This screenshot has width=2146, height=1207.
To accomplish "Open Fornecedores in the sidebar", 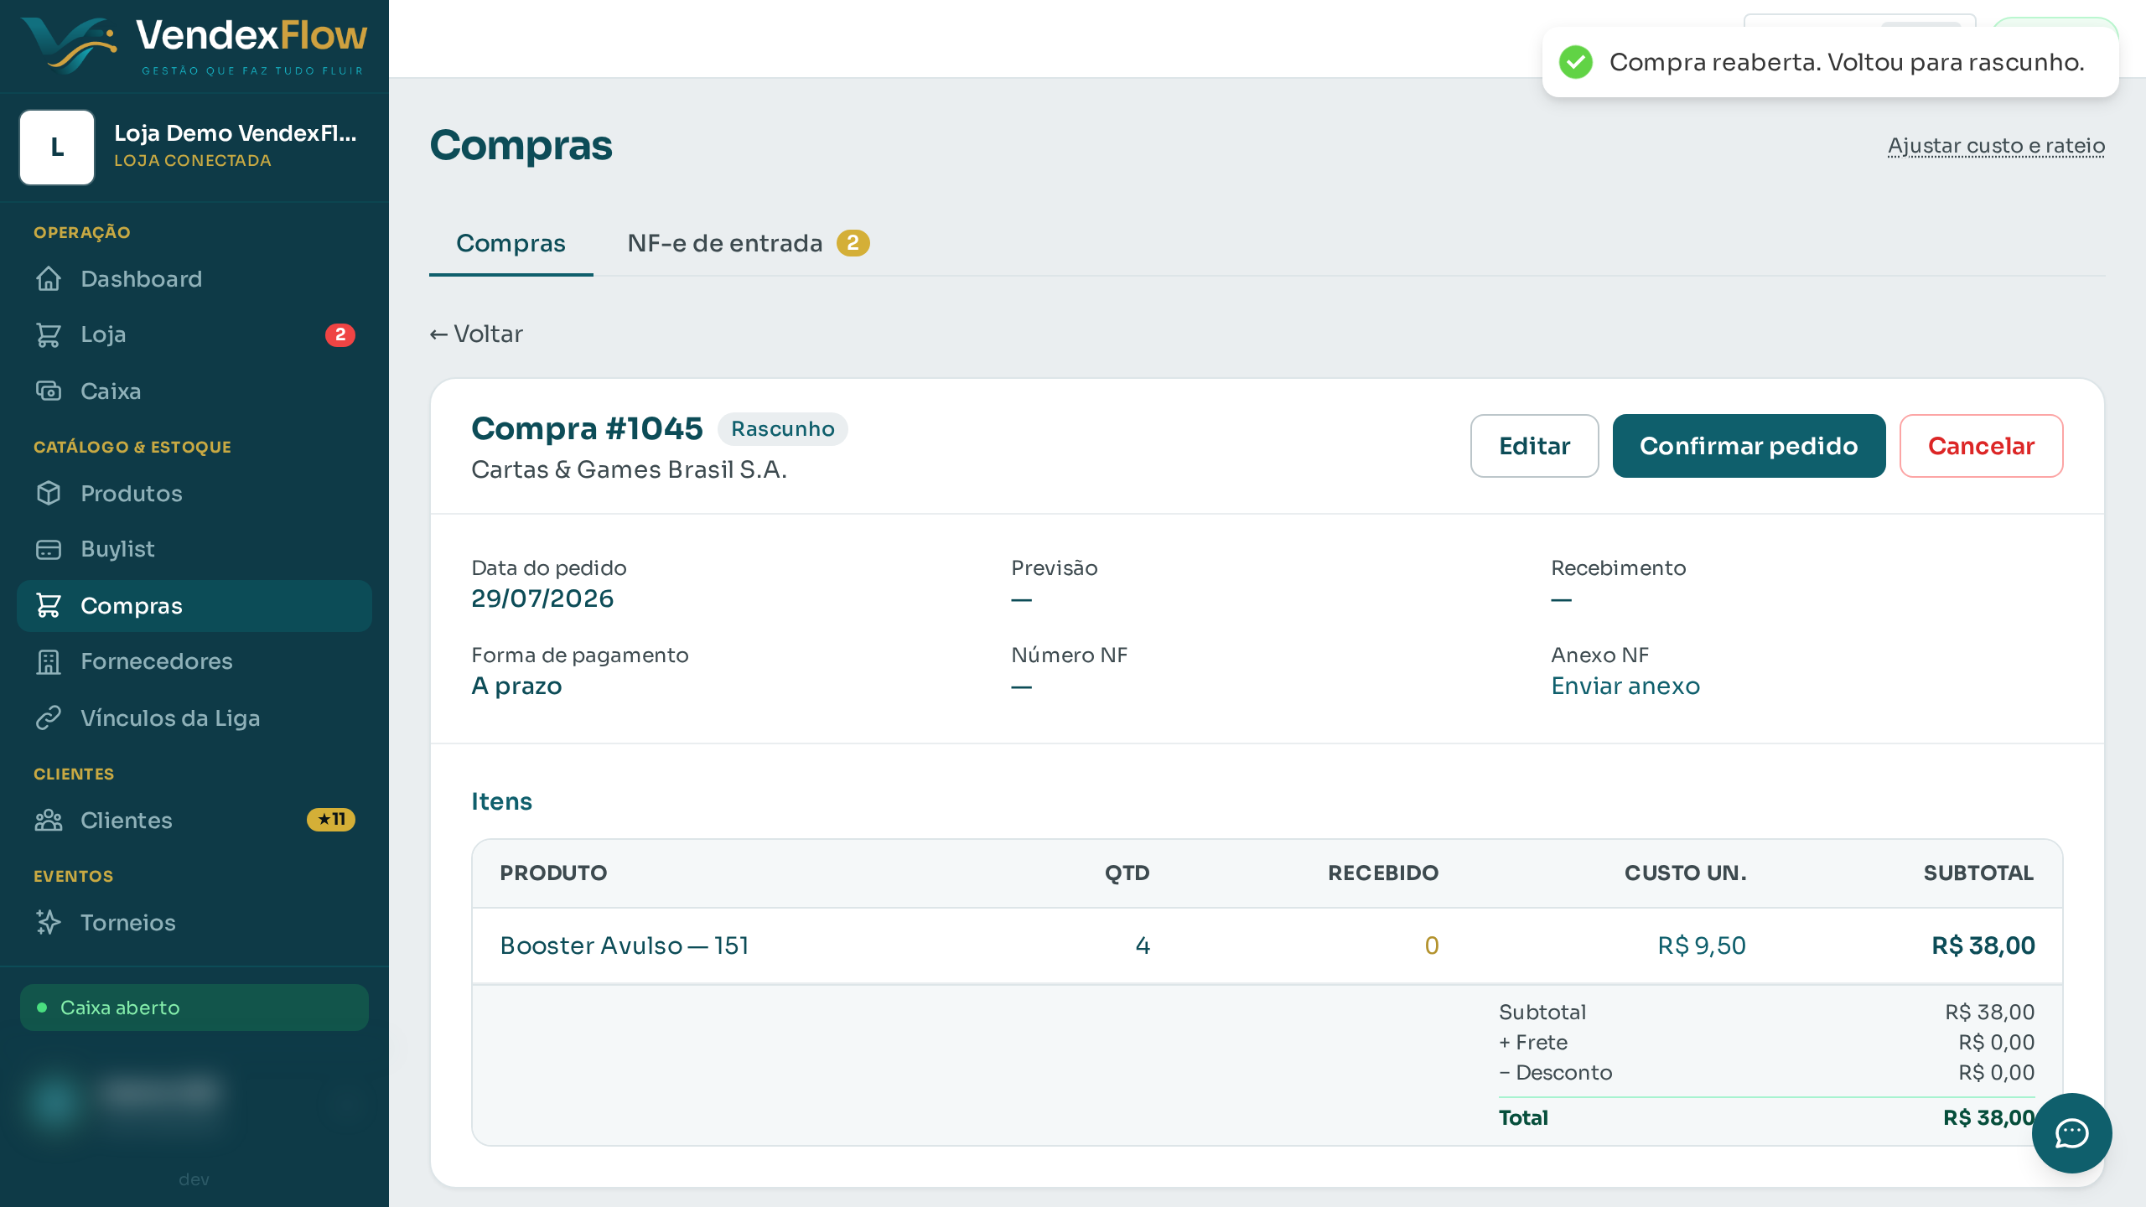I will (194, 661).
